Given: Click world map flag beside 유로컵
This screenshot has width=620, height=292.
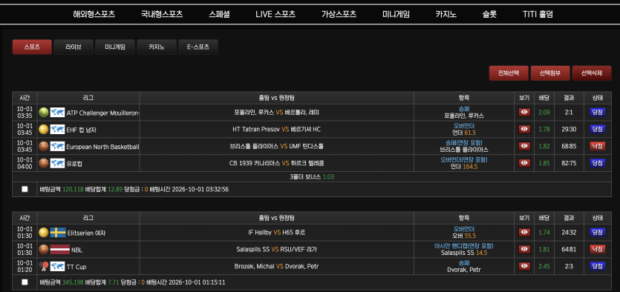Looking at the screenshot, I should pyautogui.click(x=58, y=163).
